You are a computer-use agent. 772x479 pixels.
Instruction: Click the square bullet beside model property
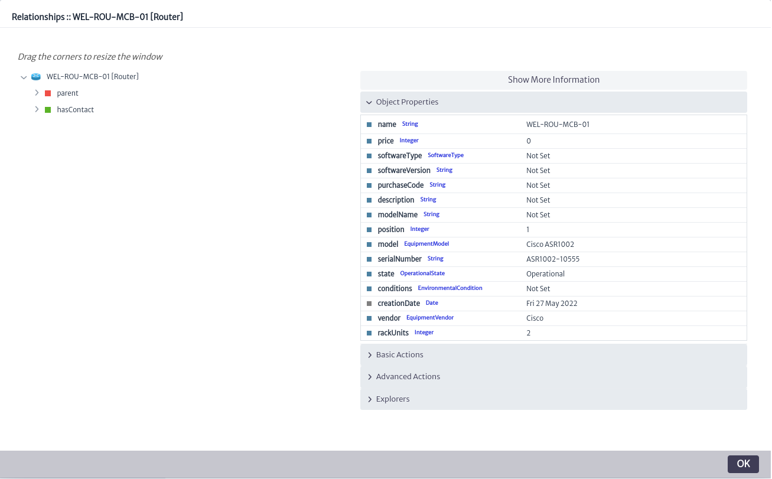pos(369,245)
